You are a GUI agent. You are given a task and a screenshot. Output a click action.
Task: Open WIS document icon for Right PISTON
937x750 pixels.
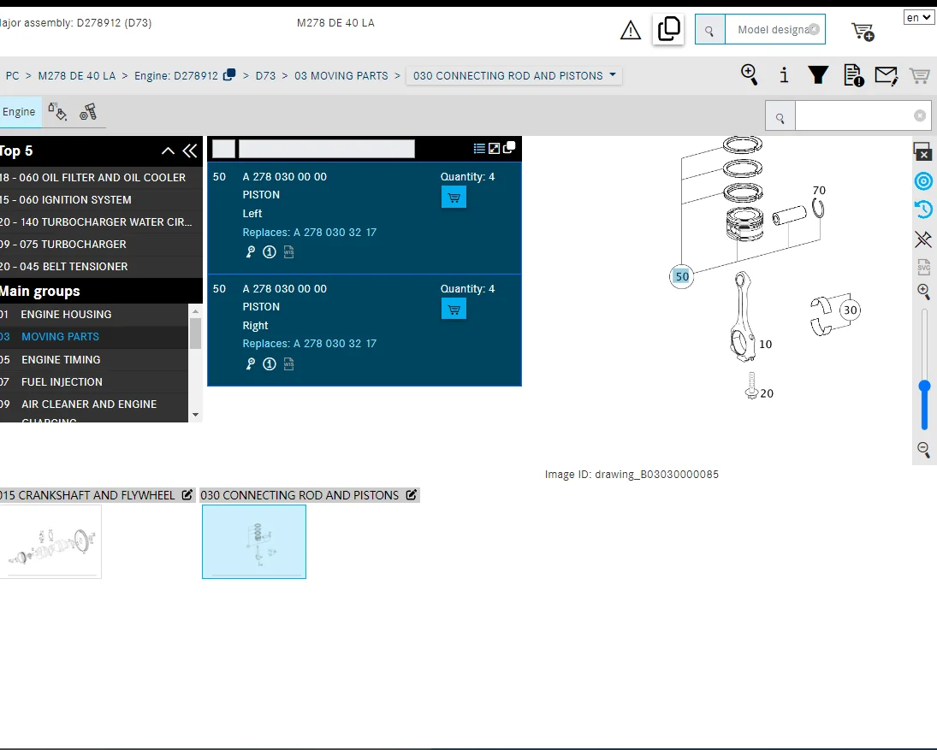288,363
